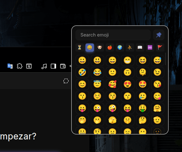The width and height of the screenshot is (182, 152).
Task: Open the objects open-book tab
Action: [140, 48]
